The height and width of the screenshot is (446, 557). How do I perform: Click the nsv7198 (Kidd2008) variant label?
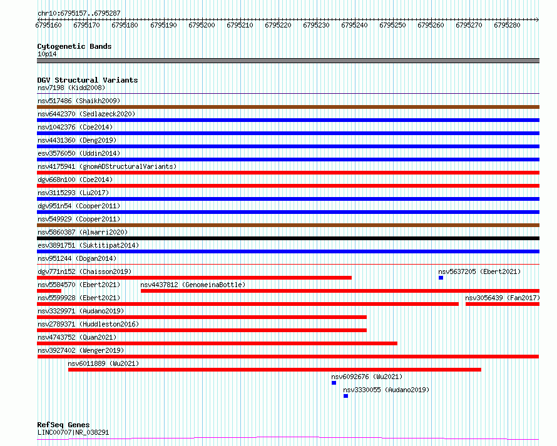tap(71, 88)
